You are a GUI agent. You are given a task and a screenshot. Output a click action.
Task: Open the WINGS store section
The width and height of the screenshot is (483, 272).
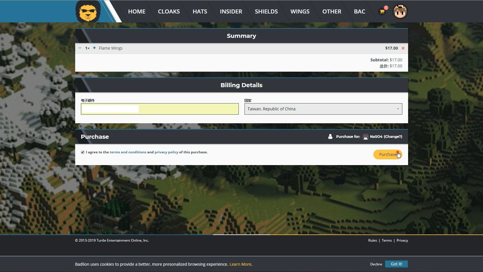[x=300, y=11]
